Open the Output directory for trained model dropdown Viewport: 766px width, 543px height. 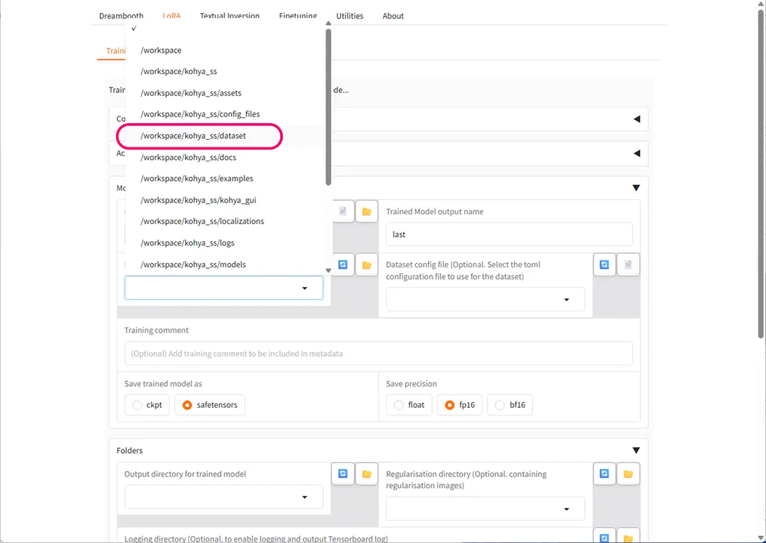pyautogui.click(x=223, y=497)
